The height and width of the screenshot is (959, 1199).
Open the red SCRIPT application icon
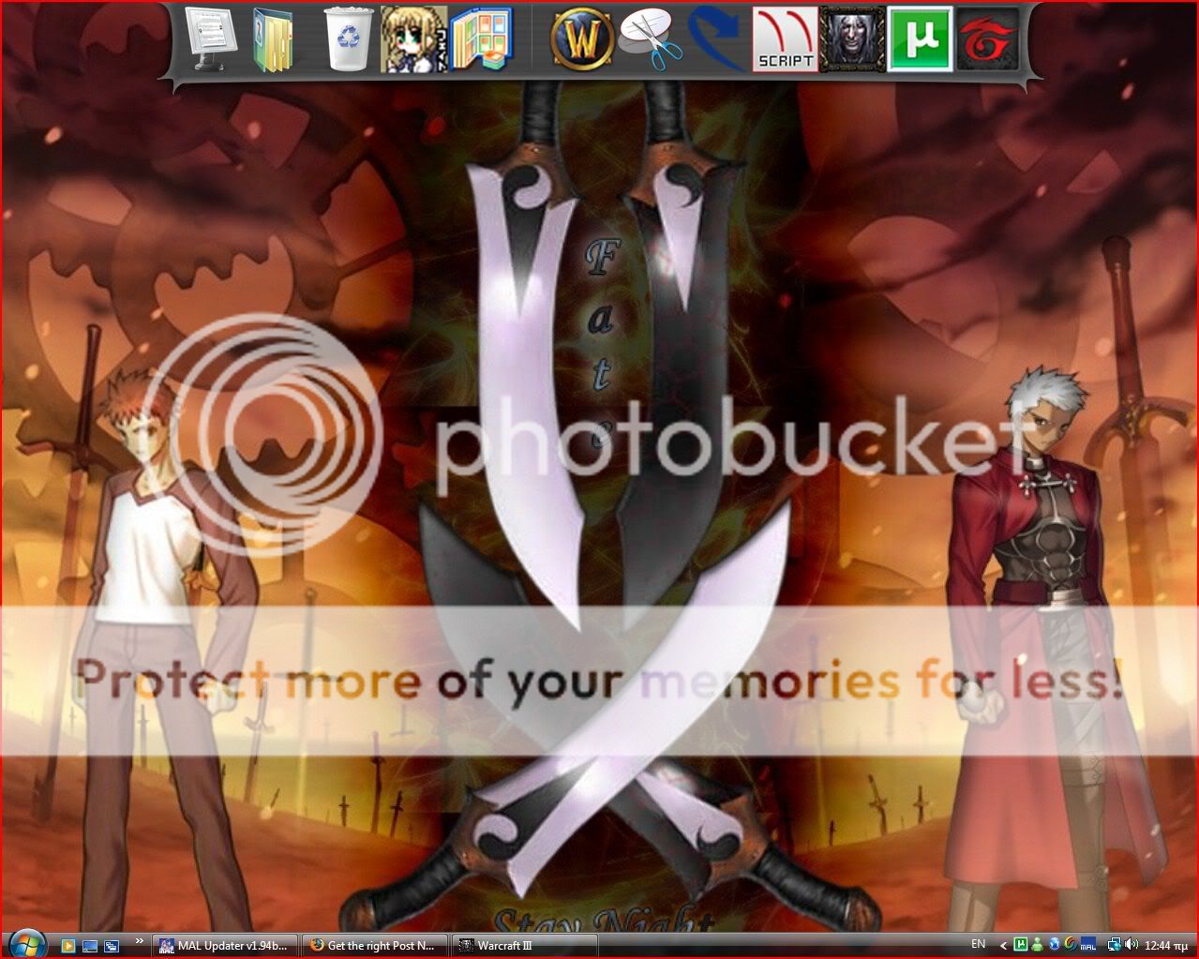tap(786, 39)
